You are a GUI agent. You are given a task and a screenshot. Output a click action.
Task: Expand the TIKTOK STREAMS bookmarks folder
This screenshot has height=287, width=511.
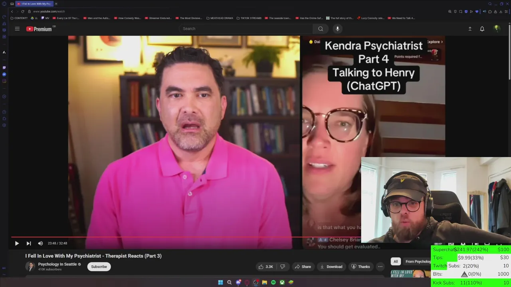249,18
